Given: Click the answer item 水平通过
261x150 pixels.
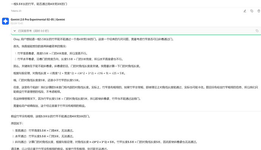Looking at the screenshot, I should click(44, 136).
